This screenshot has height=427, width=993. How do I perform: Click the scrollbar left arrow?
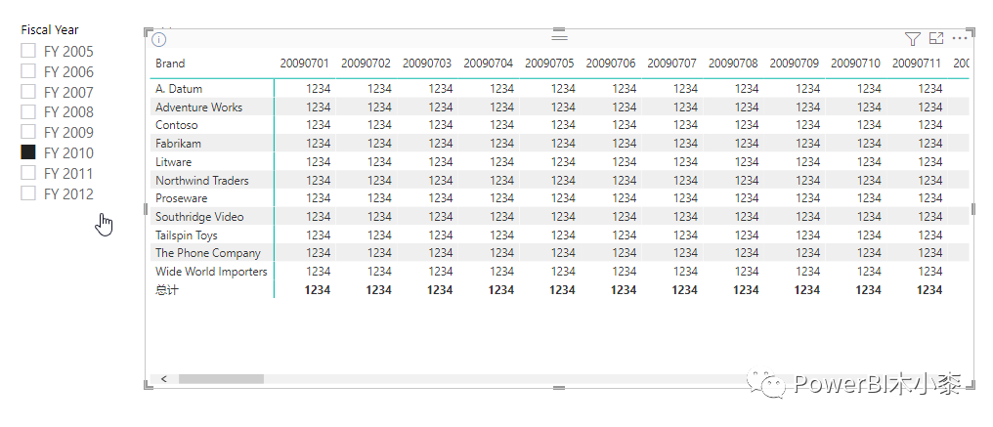click(164, 379)
